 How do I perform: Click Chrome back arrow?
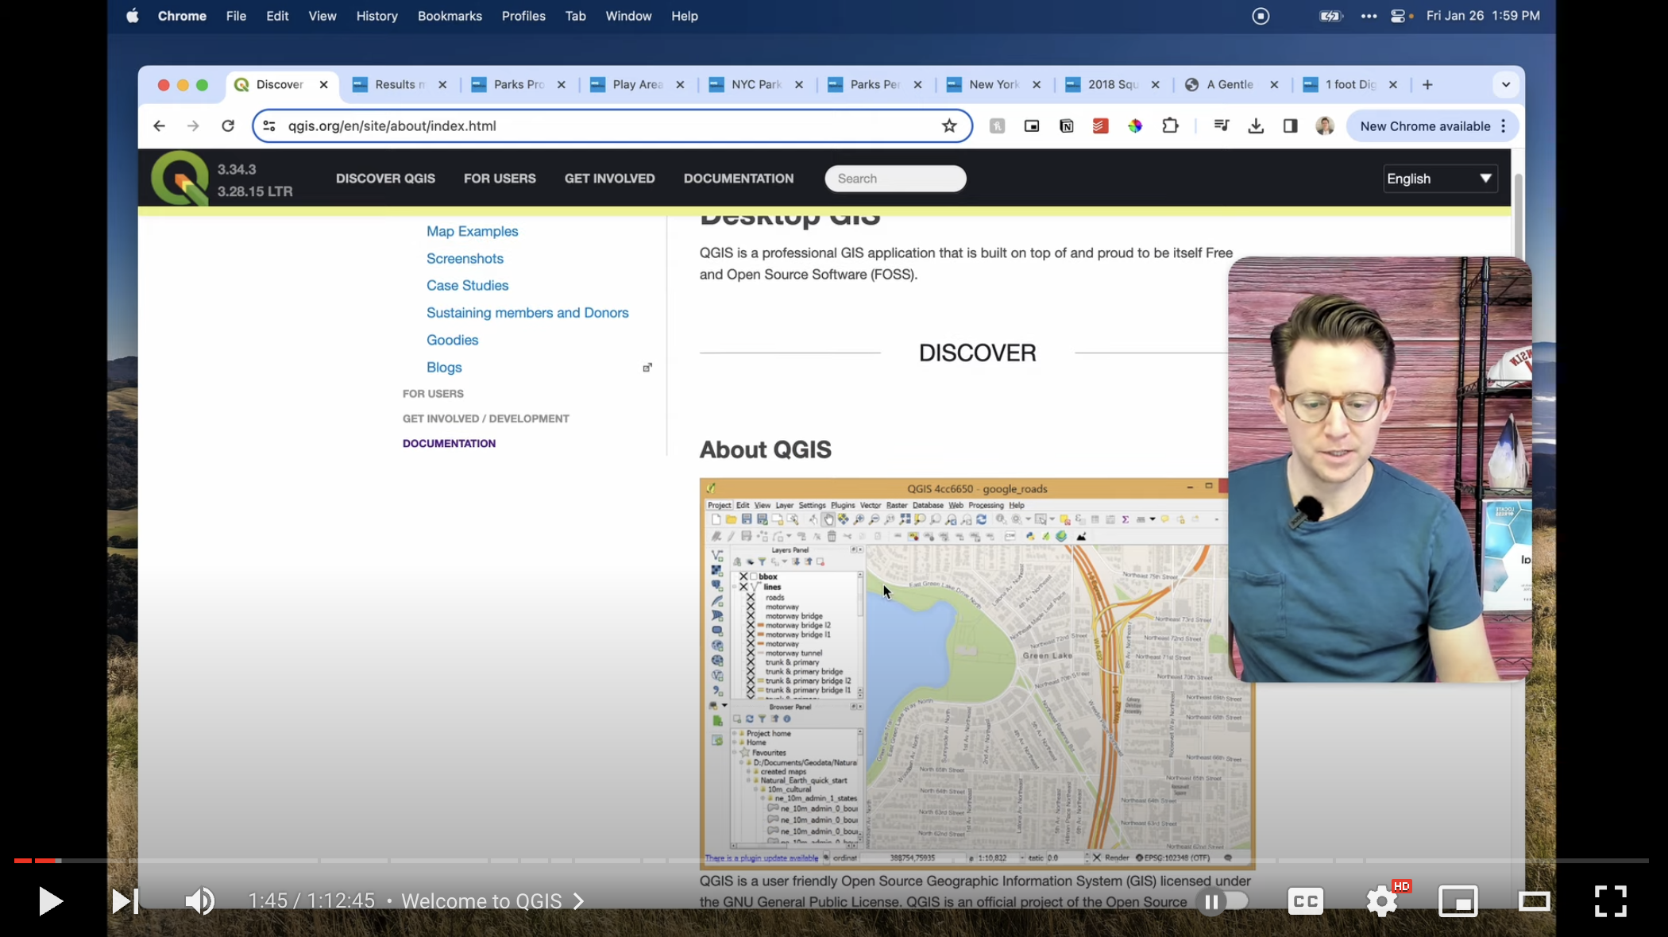(x=159, y=125)
